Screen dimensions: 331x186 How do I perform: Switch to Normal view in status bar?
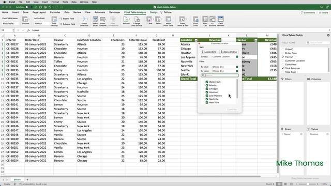click(x=279, y=184)
